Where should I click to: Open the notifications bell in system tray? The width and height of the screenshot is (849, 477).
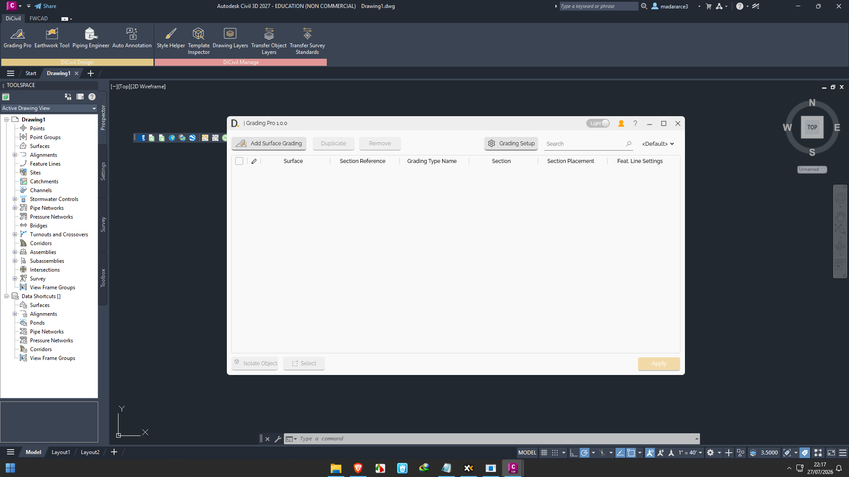coord(839,468)
